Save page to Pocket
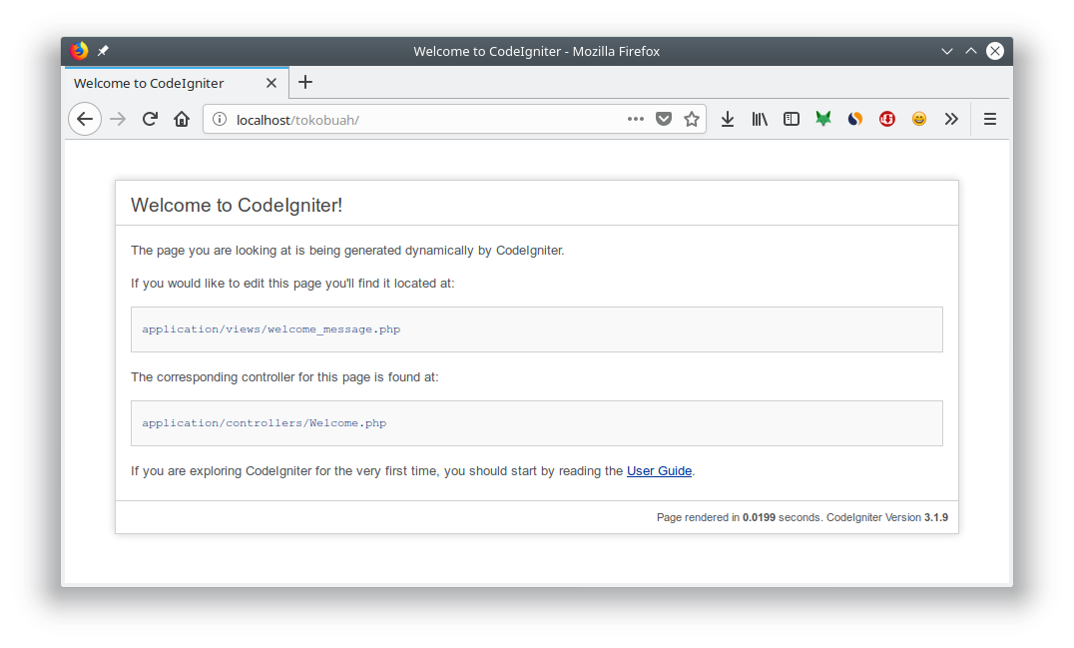Image resolution: width=1074 pixels, height=648 pixels. [664, 119]
